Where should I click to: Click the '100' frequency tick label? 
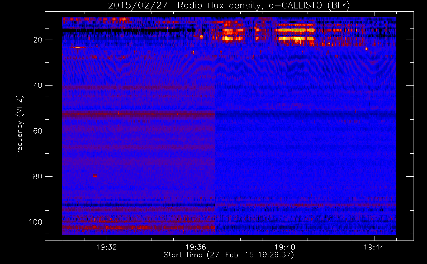pos(36,222)
